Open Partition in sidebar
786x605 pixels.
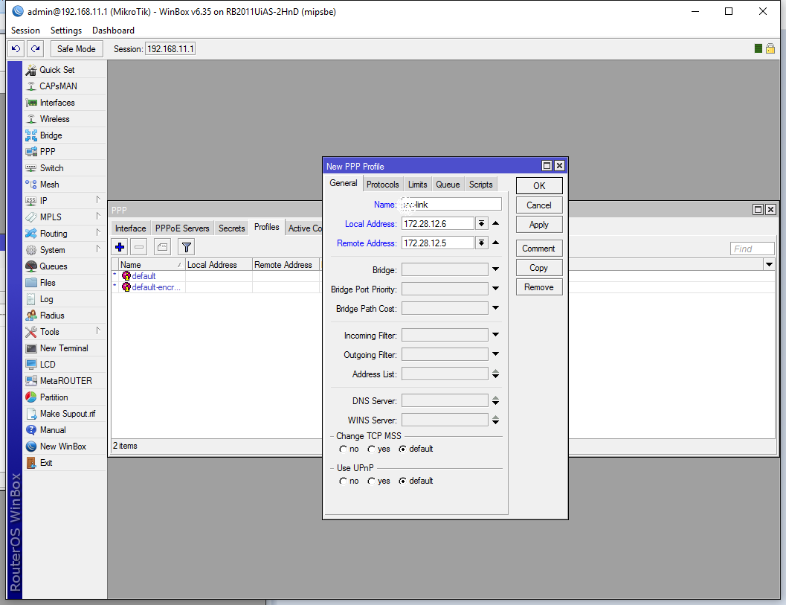click(x=65, y=397)
